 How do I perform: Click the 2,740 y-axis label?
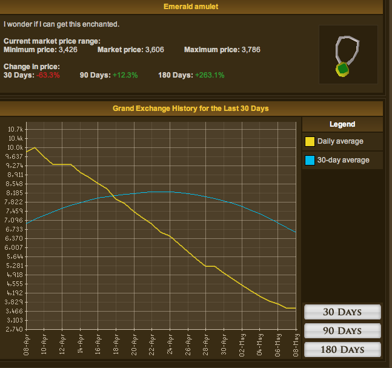tap(14, 329)
